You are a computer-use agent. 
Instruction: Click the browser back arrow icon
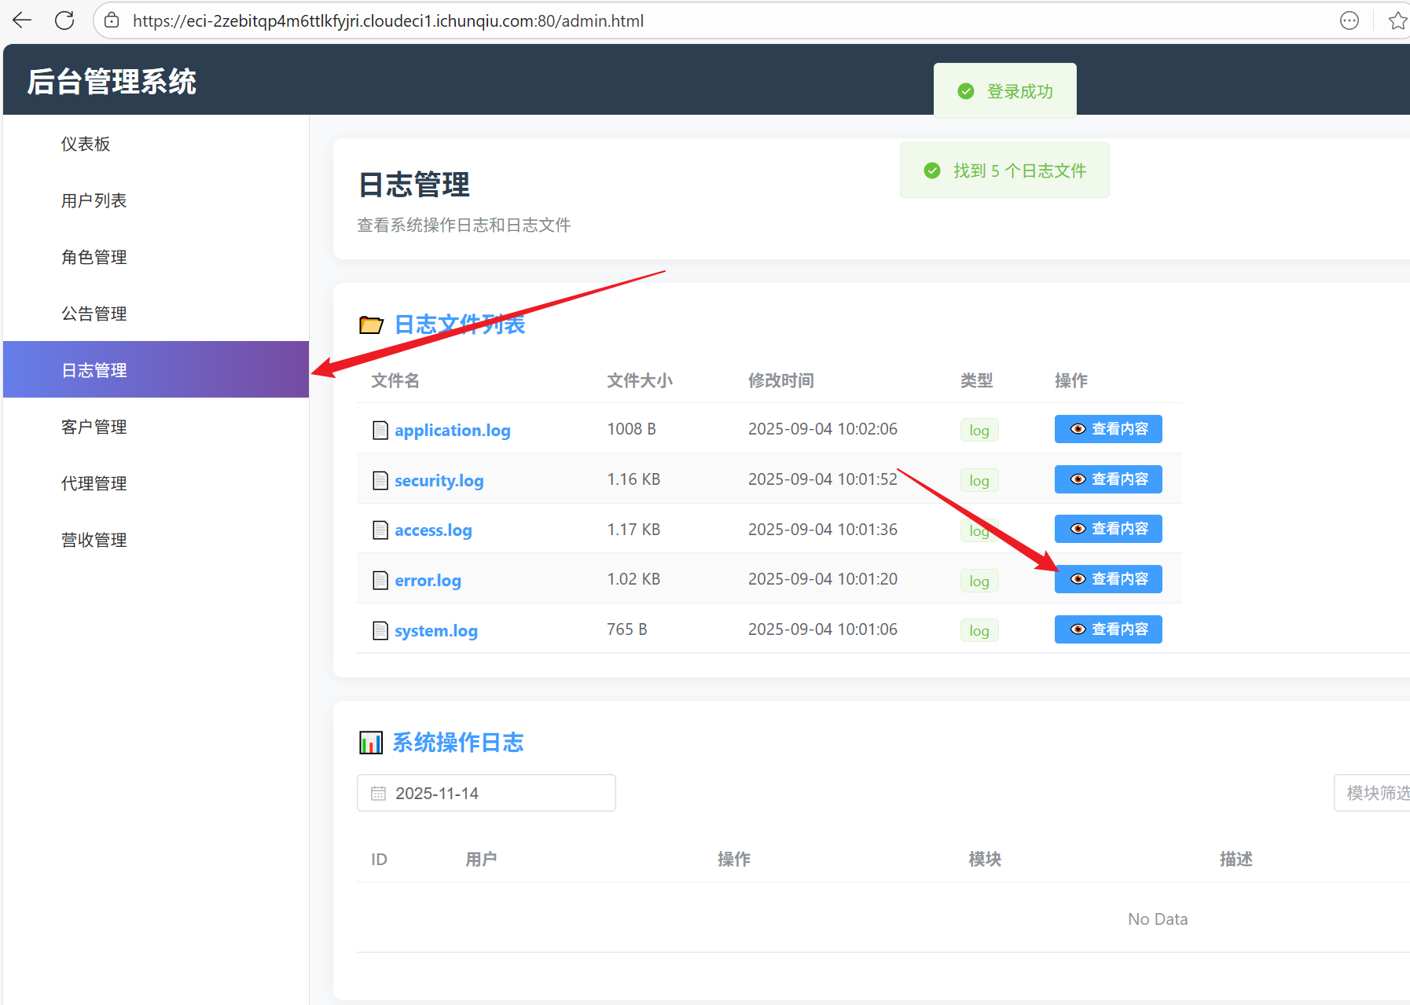pyautogui.click(x=22, y=20)
